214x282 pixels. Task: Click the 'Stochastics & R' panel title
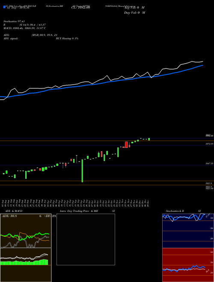(x=175, y=211)
